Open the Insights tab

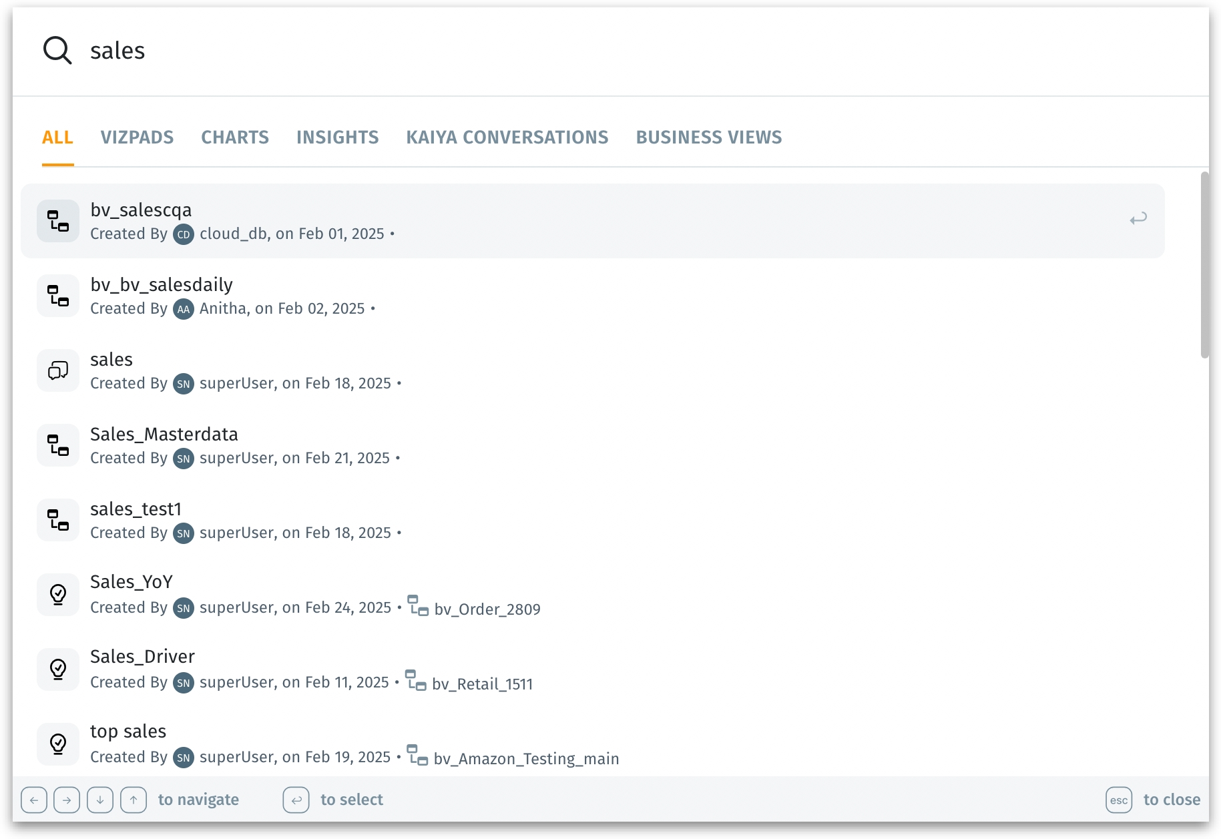tap(337, 137)
